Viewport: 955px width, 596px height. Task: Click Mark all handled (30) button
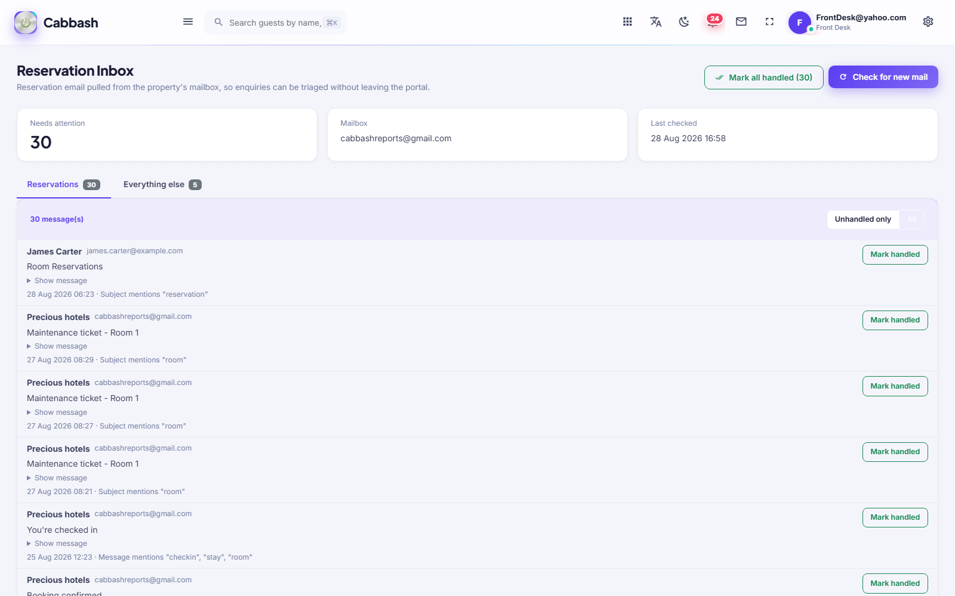point(764,77)
